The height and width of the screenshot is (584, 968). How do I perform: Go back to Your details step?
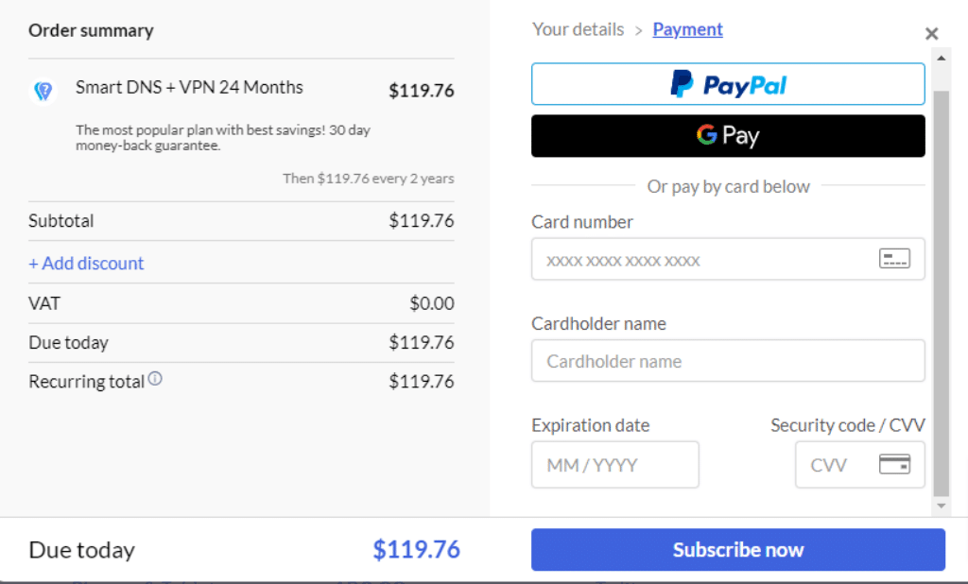pyautogui.click(x=579, y=29)
